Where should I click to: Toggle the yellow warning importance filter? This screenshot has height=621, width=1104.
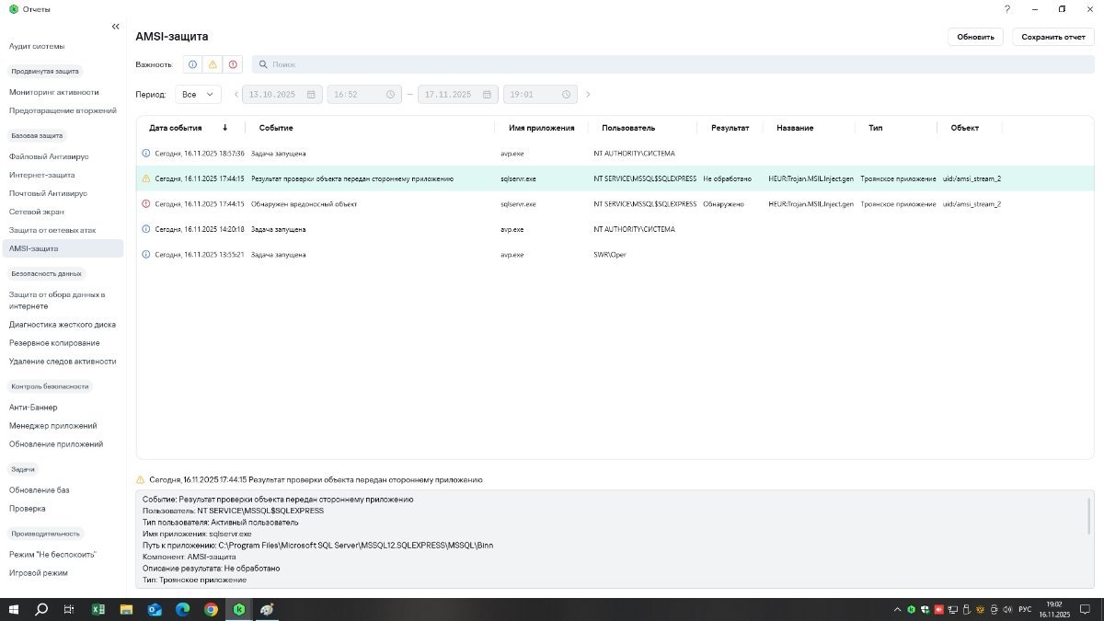(213, 64)
